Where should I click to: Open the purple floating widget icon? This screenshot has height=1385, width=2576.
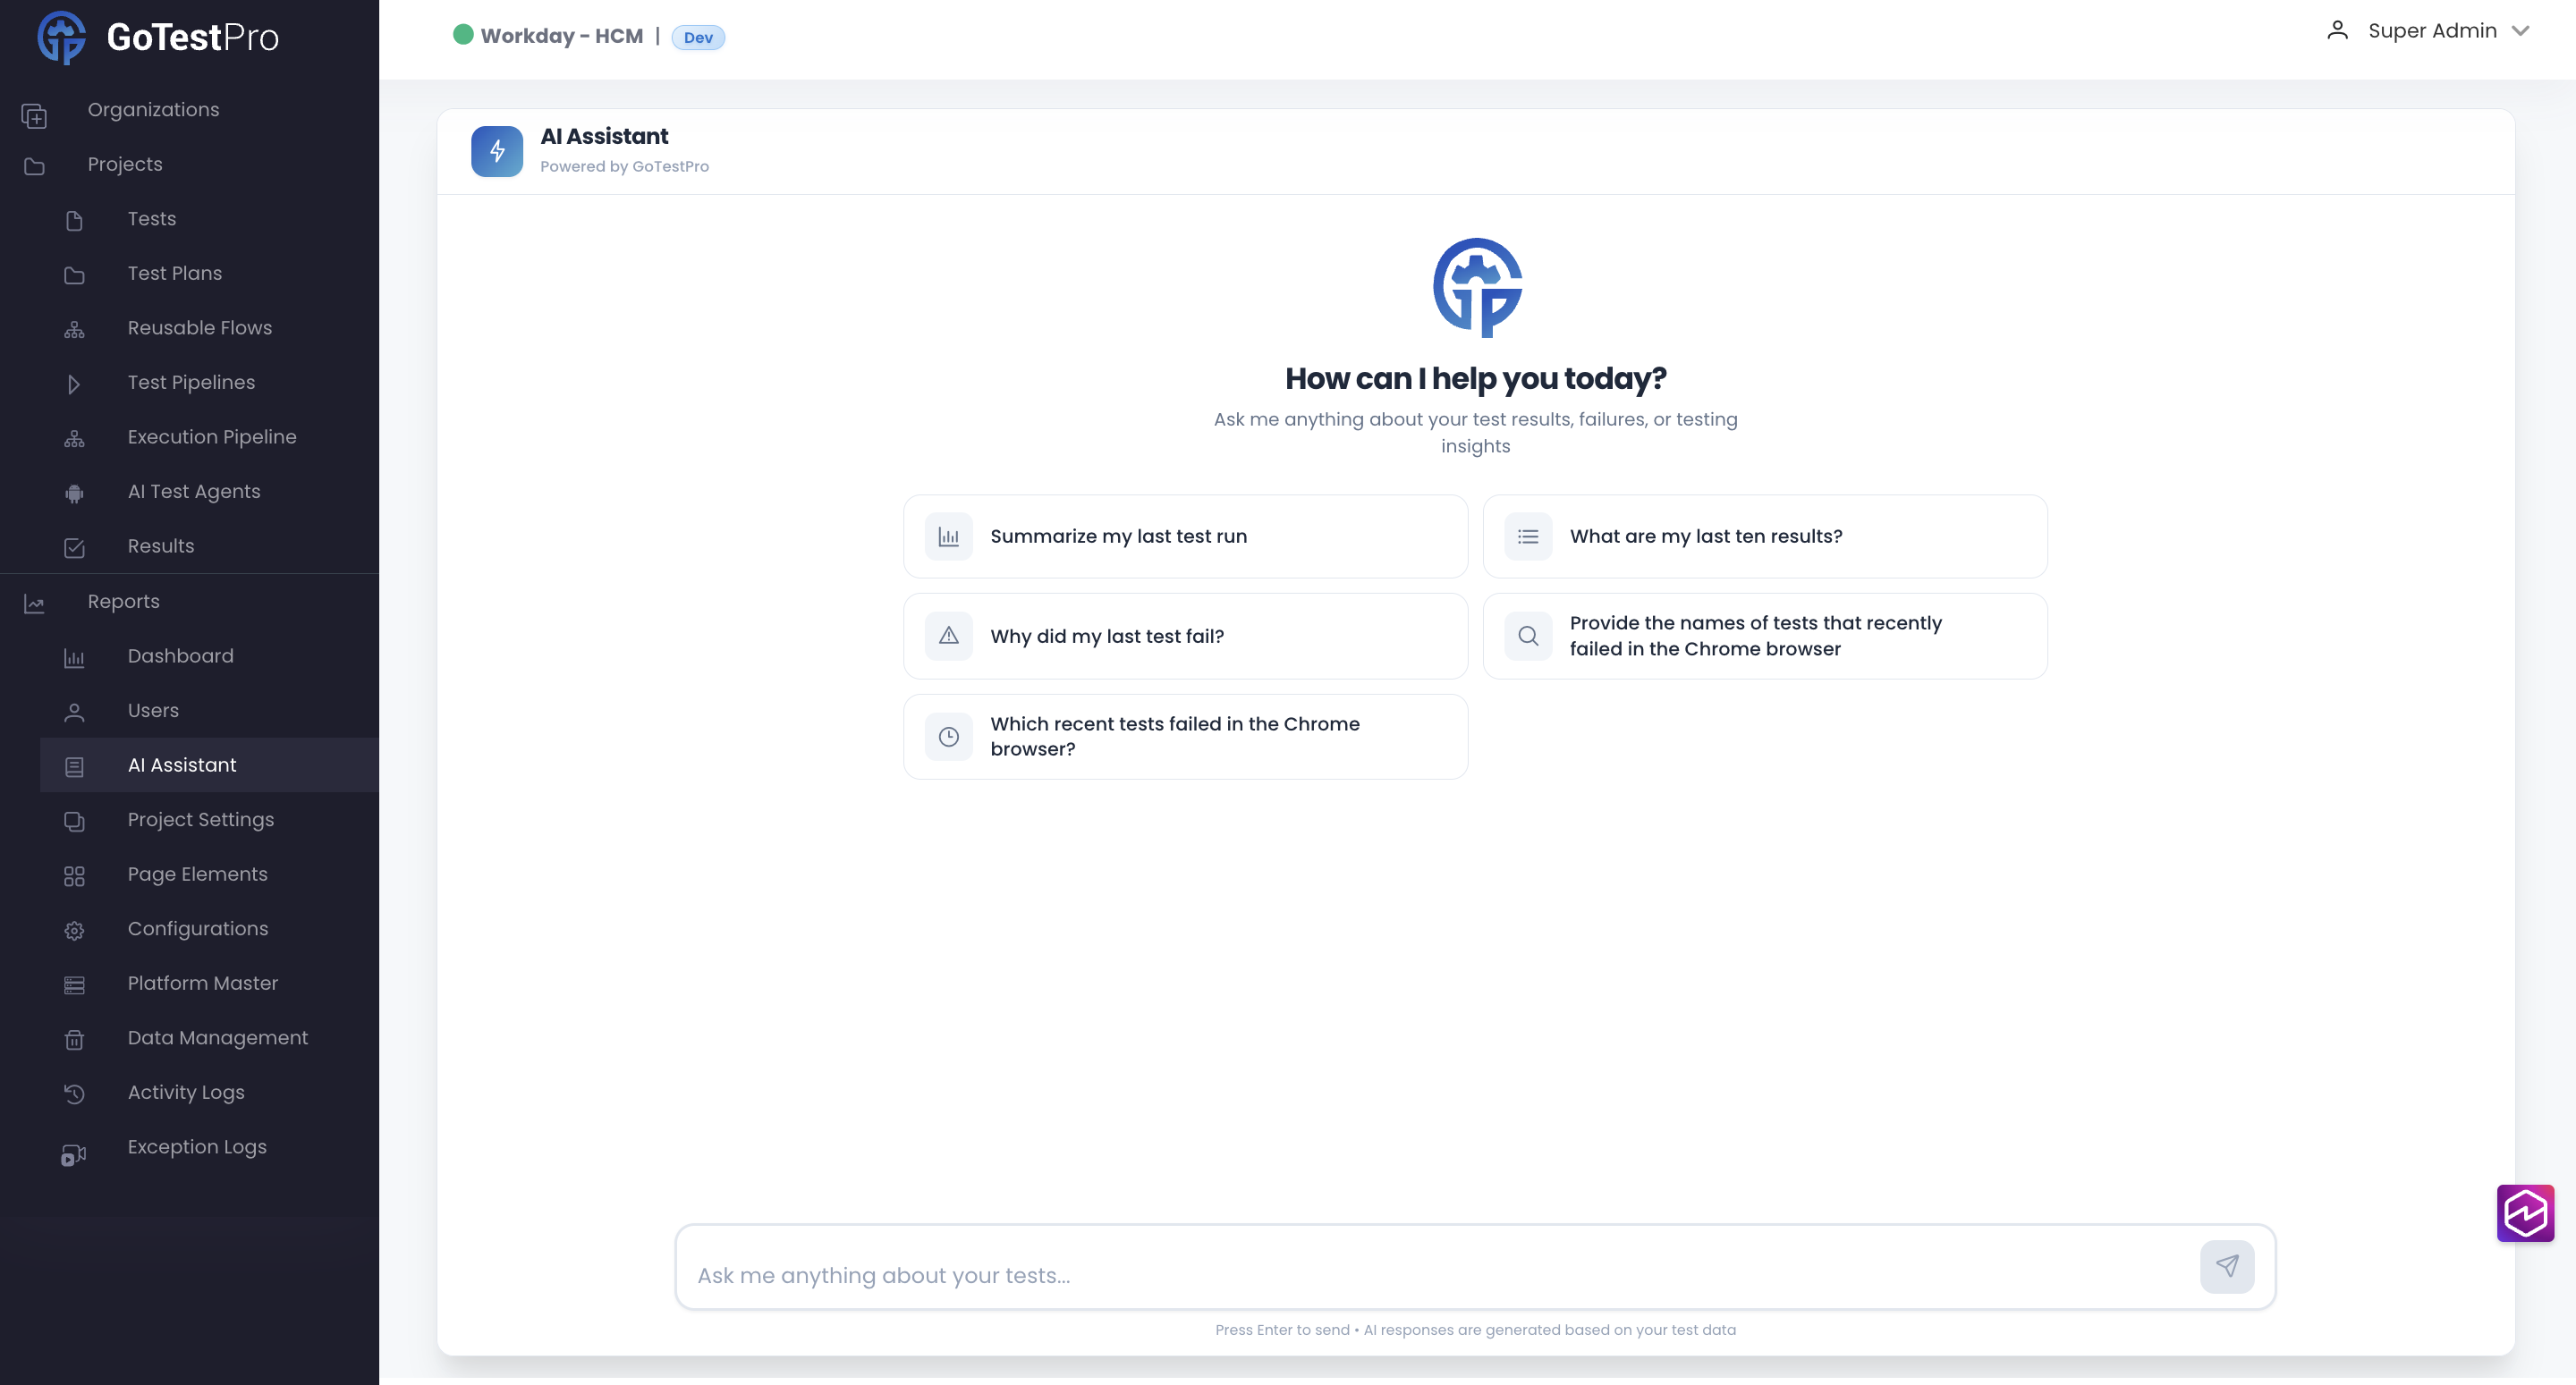point(2524,1213)
